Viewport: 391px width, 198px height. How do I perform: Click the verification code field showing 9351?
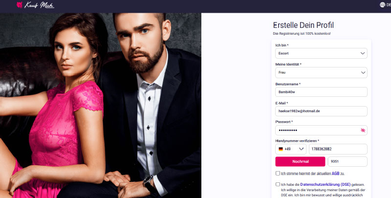pyautogui.click(x=348, y=162)
